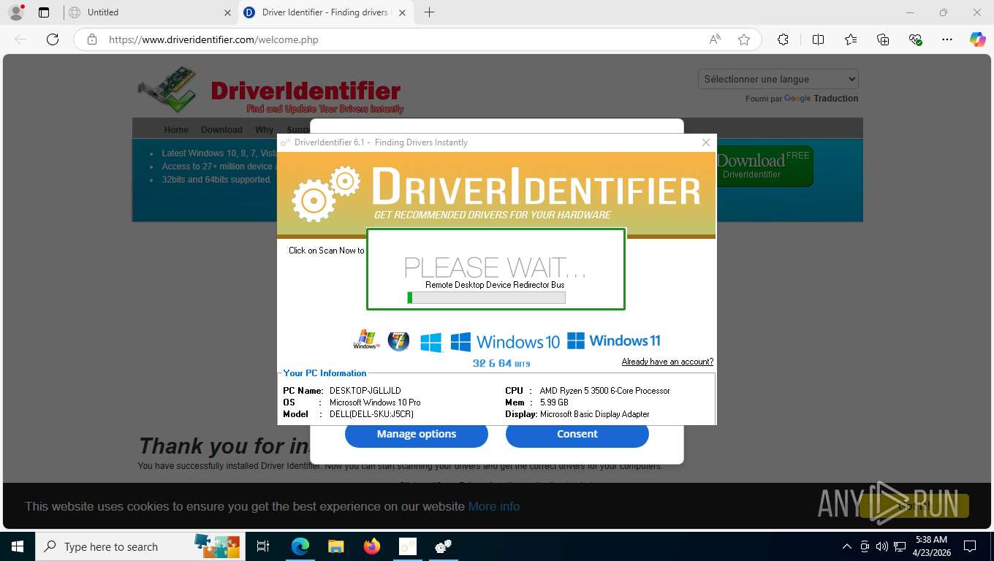Open the More info cookie link
Image resolution: width=994 pixels, height=561 pixels.
coord(494,506)
